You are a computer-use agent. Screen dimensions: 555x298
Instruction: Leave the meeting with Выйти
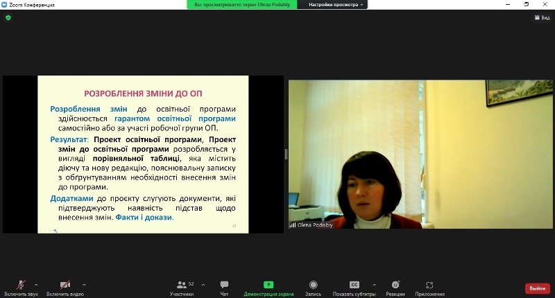pos(537,288)
